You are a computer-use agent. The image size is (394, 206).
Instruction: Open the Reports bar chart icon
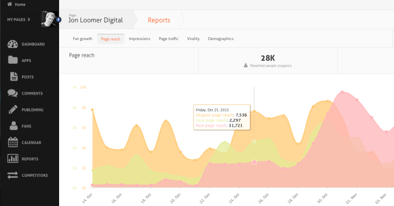(x=13, y=159)
